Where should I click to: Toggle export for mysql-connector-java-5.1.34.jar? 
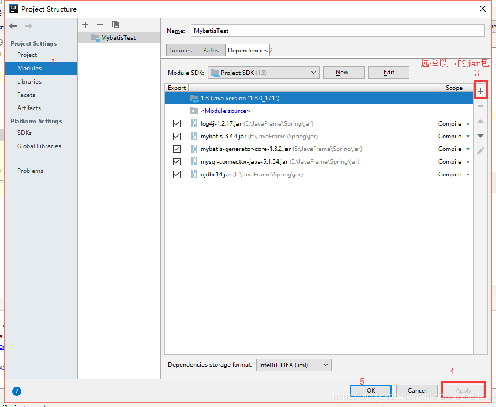pyautogui.click(x=176, y=161)
